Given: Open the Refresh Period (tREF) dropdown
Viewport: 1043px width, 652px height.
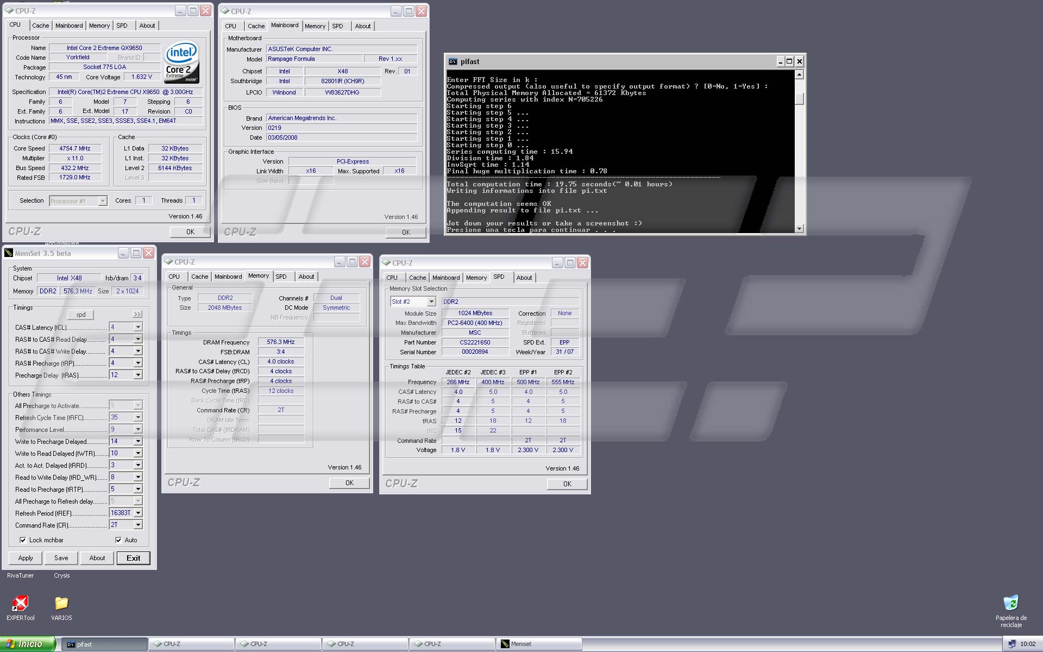Looking at the screenshot, I should click(138, 513).
